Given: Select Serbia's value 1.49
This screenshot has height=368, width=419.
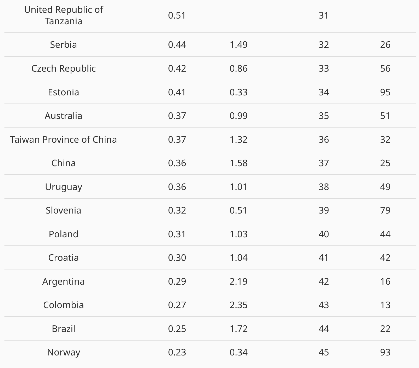Looking at the screenshot, I should point(239,45).
